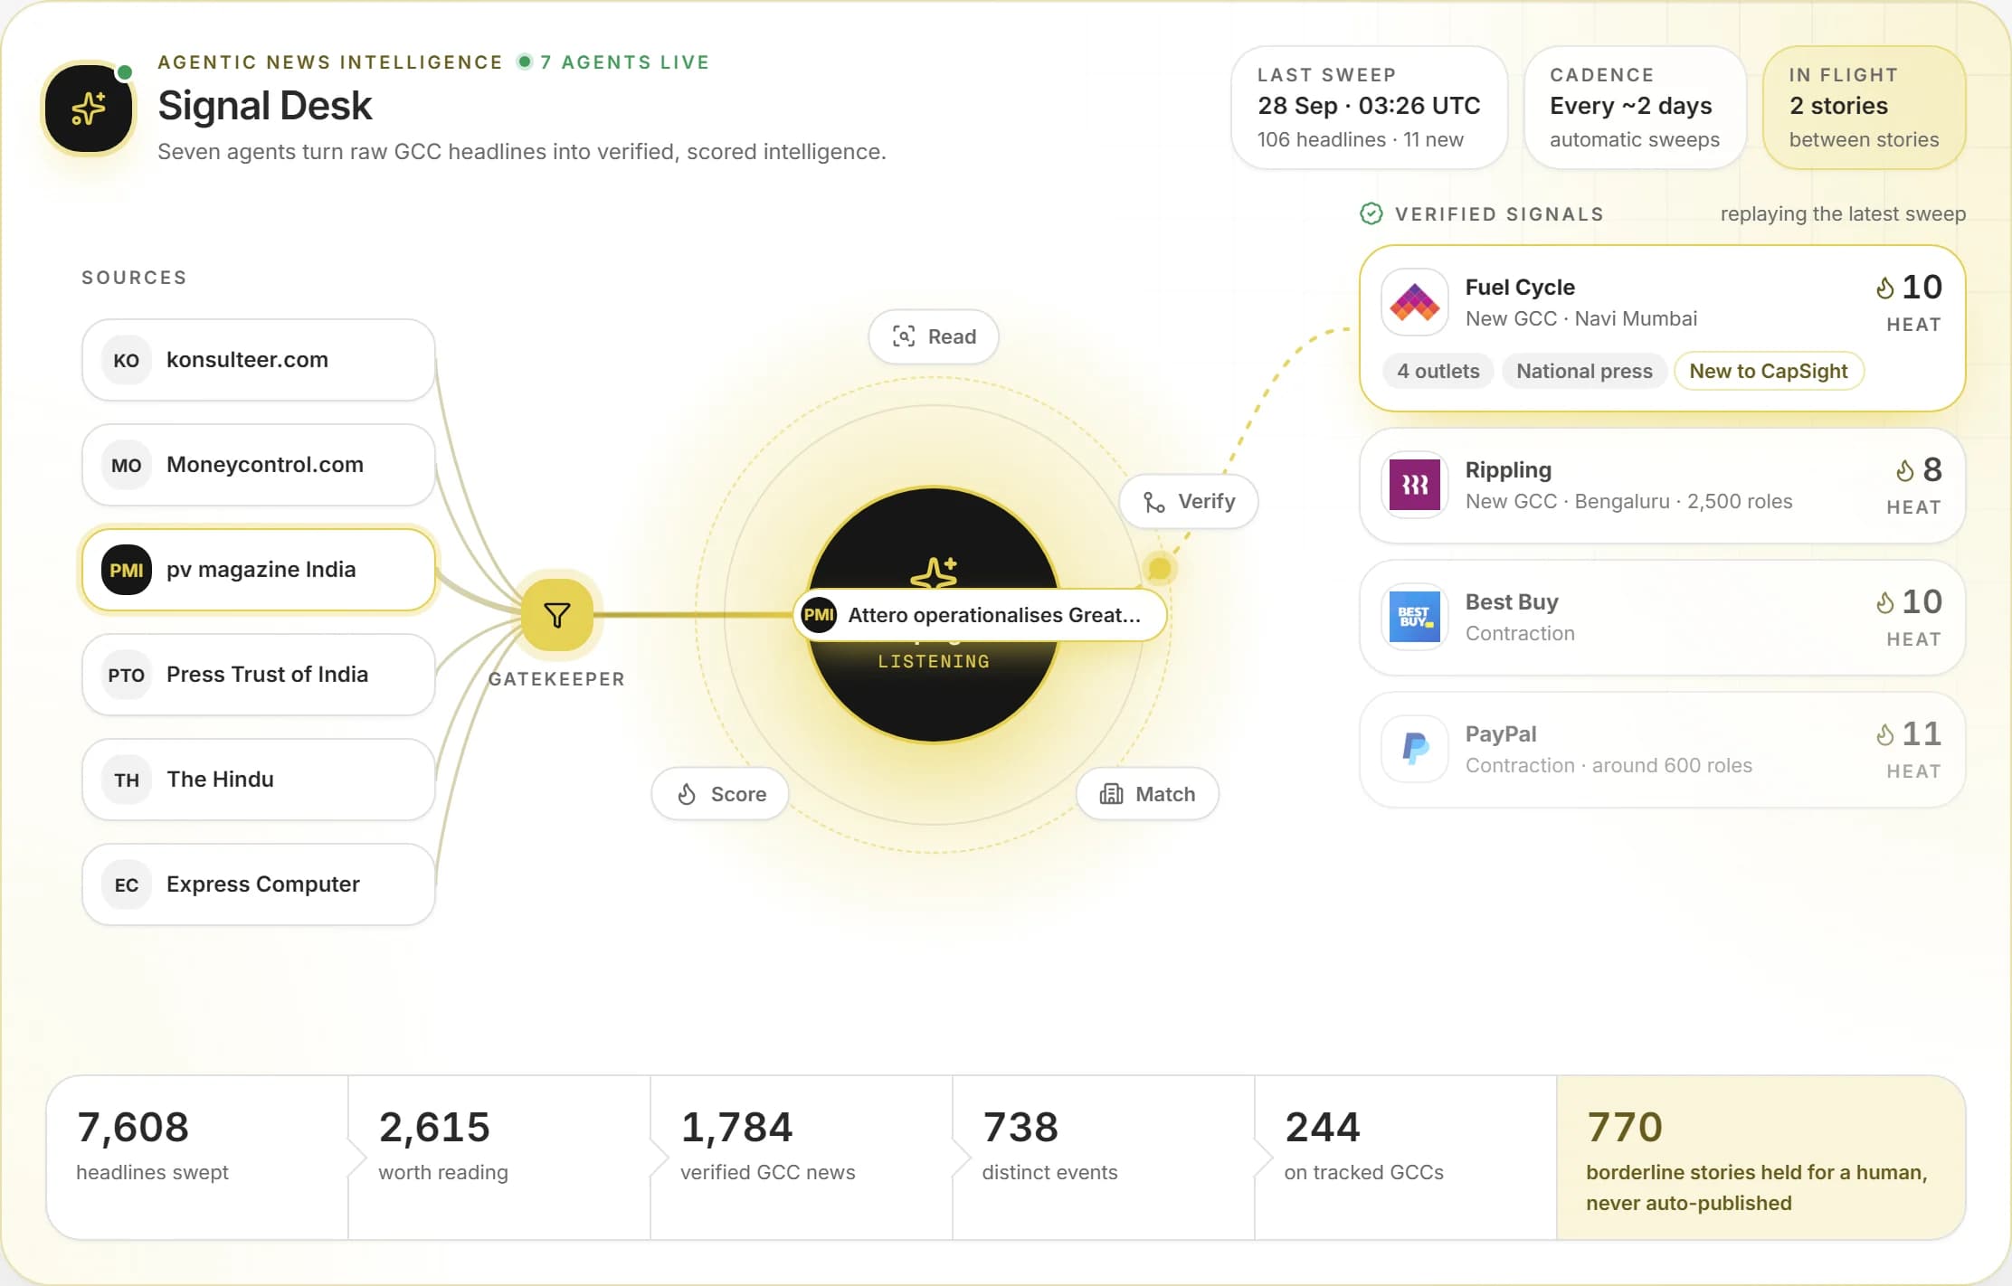
Task: Click the PayPal logo
Action: click(x=1415, y=749)
